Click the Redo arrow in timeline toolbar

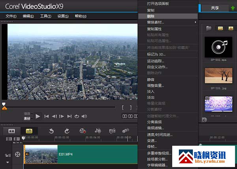[x=67, y=131]
